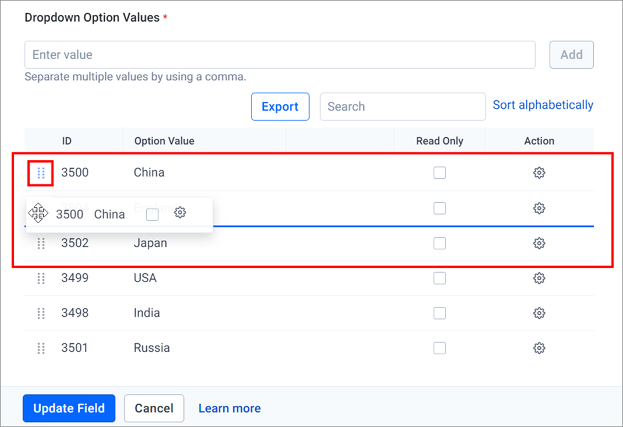
Task: Open the gear settings for Japan
Action: (x=539, y=244)
